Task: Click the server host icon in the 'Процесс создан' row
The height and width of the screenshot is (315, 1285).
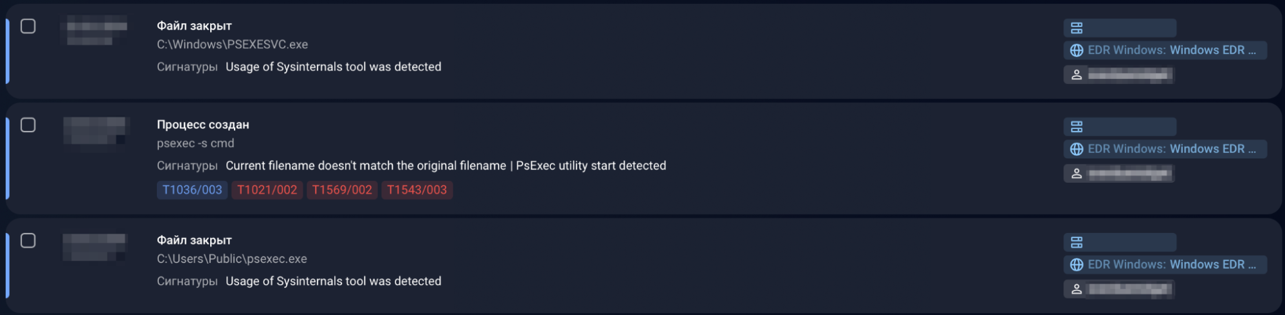Action: point(1077,126)
